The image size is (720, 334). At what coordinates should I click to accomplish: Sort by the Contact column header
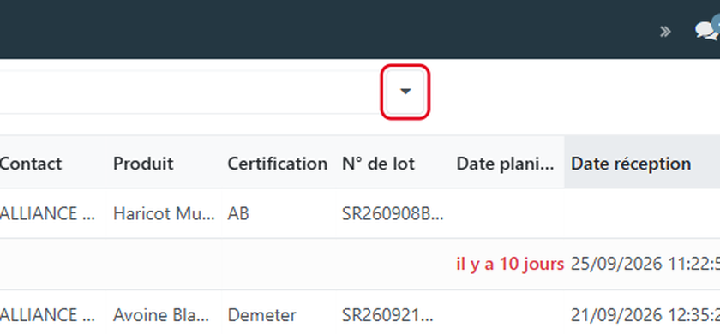pyautogui.click(x=30, y=164)
